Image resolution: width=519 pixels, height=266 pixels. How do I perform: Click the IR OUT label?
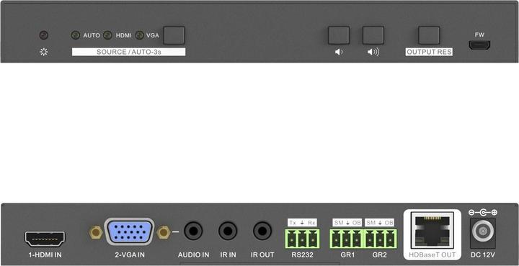click(262, 255)
